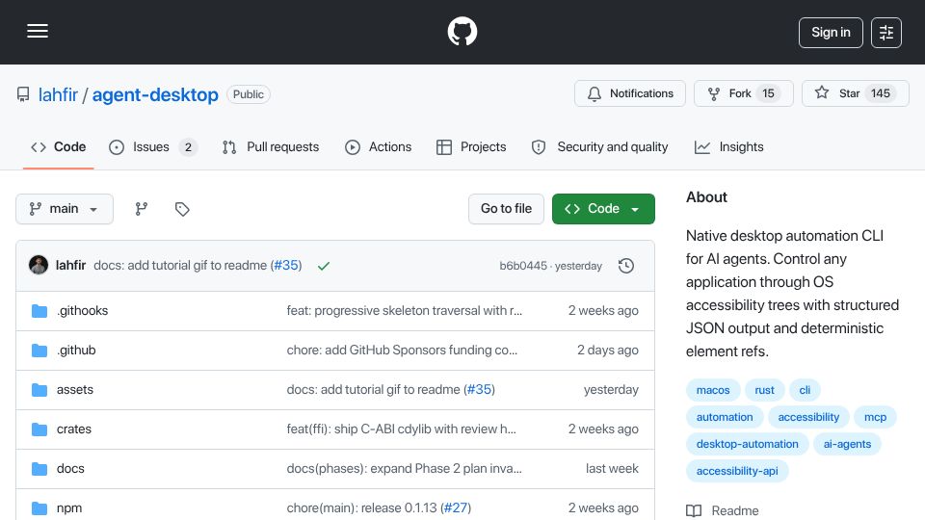View the commit status checkmark
This screenshot has width=925, height=520.
pos(324,266)
